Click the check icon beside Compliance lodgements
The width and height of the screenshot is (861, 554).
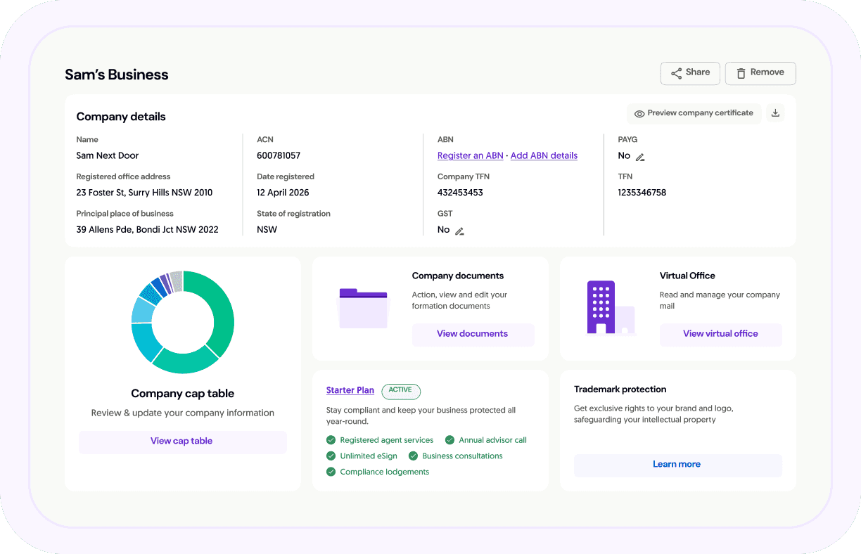[x=331, y=472]
